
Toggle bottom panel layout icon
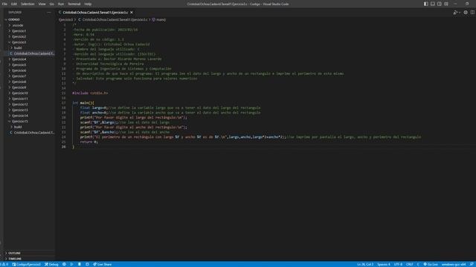click(433, 4)
